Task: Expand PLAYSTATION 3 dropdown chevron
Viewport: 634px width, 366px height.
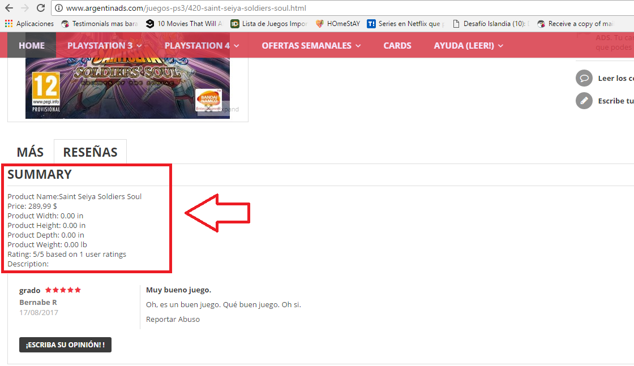Action: (139, 46)
